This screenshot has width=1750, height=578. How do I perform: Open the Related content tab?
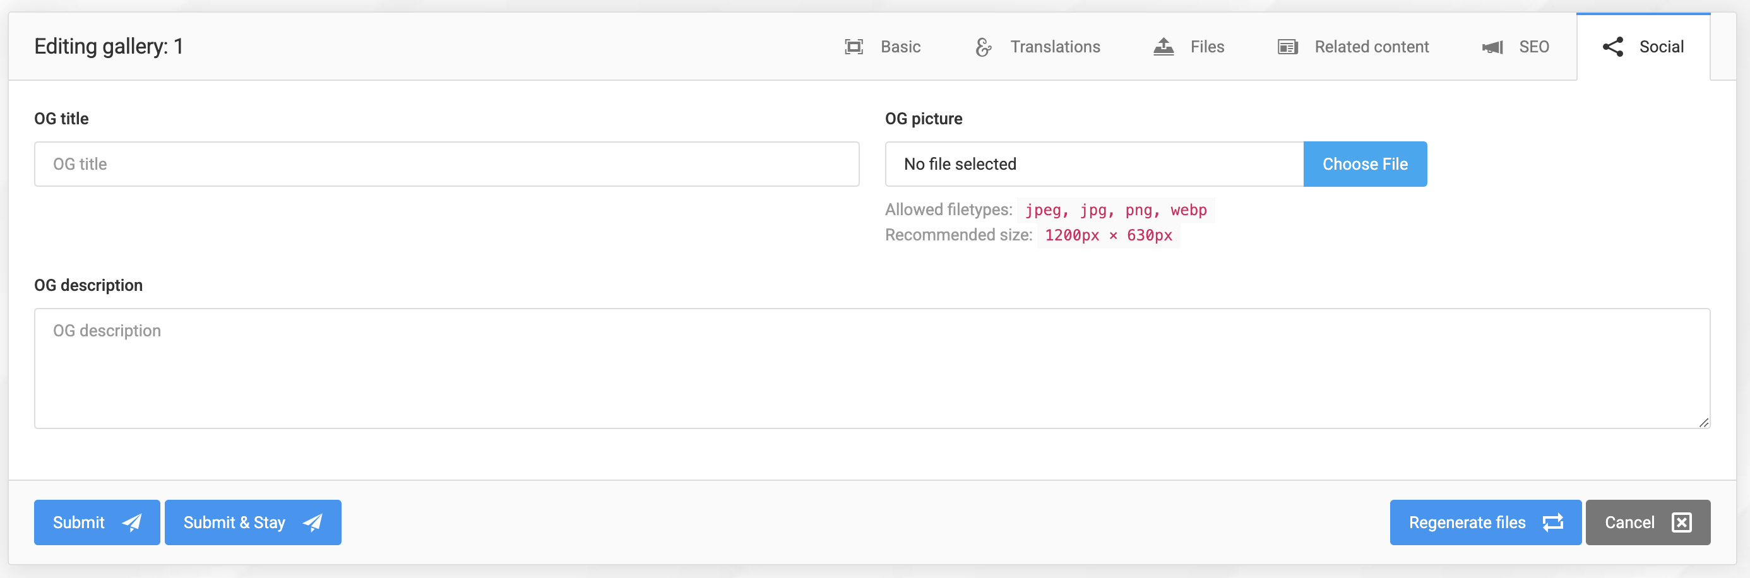[1371, 47]
